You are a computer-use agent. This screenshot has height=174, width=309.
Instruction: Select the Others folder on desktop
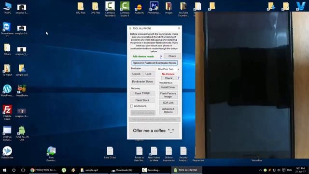pyautogui.click(x=7, y=49)
